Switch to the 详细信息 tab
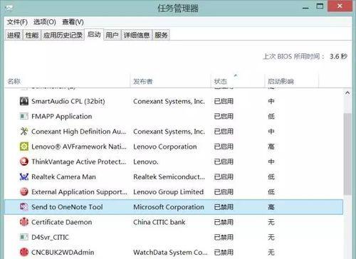Screen dimensions: 356x259 coord(137,35)
